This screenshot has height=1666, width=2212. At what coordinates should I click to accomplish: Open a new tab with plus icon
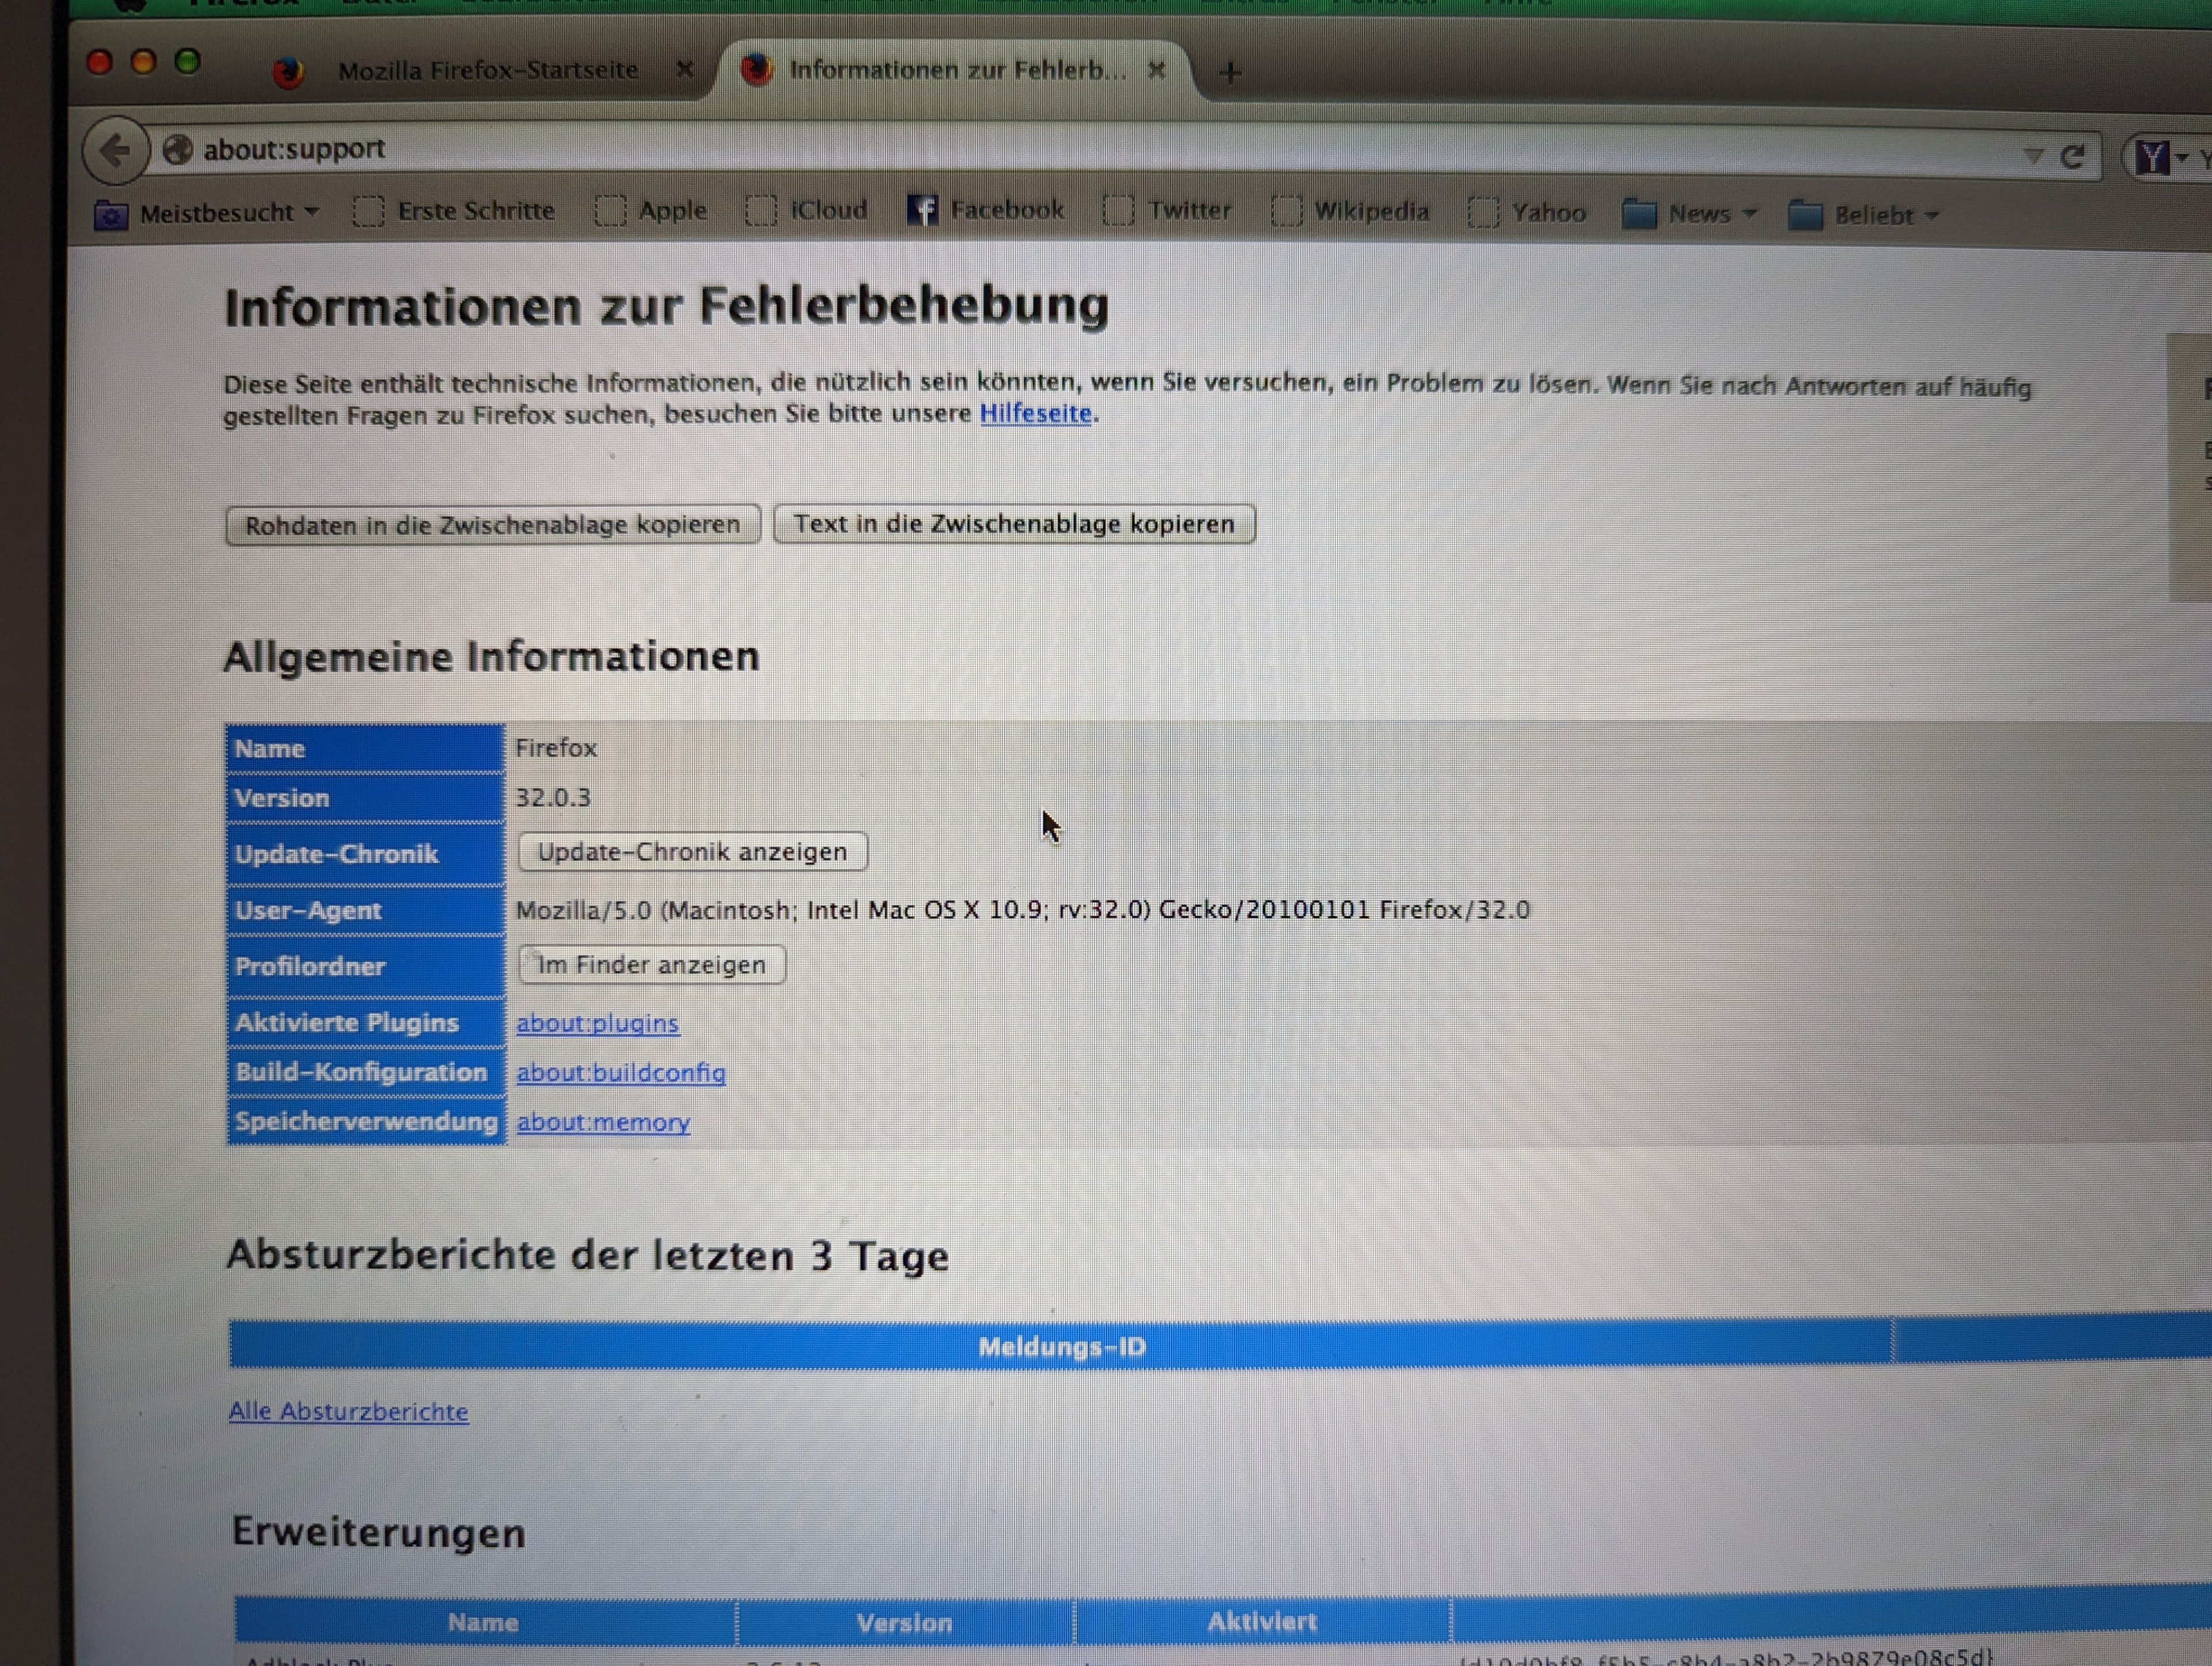click(1231, 72)
